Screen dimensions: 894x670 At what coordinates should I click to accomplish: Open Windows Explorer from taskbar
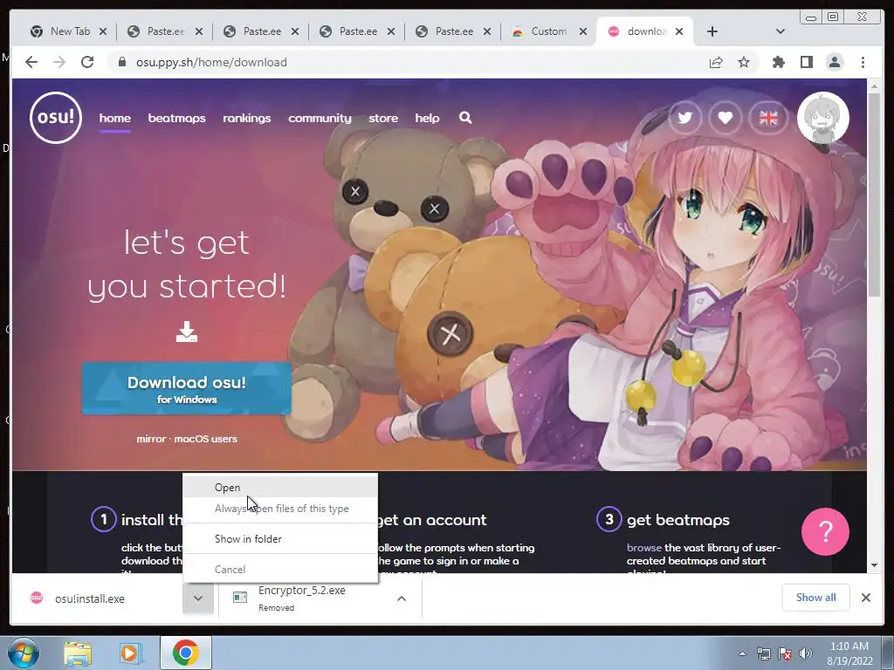[x=78, y=653]
